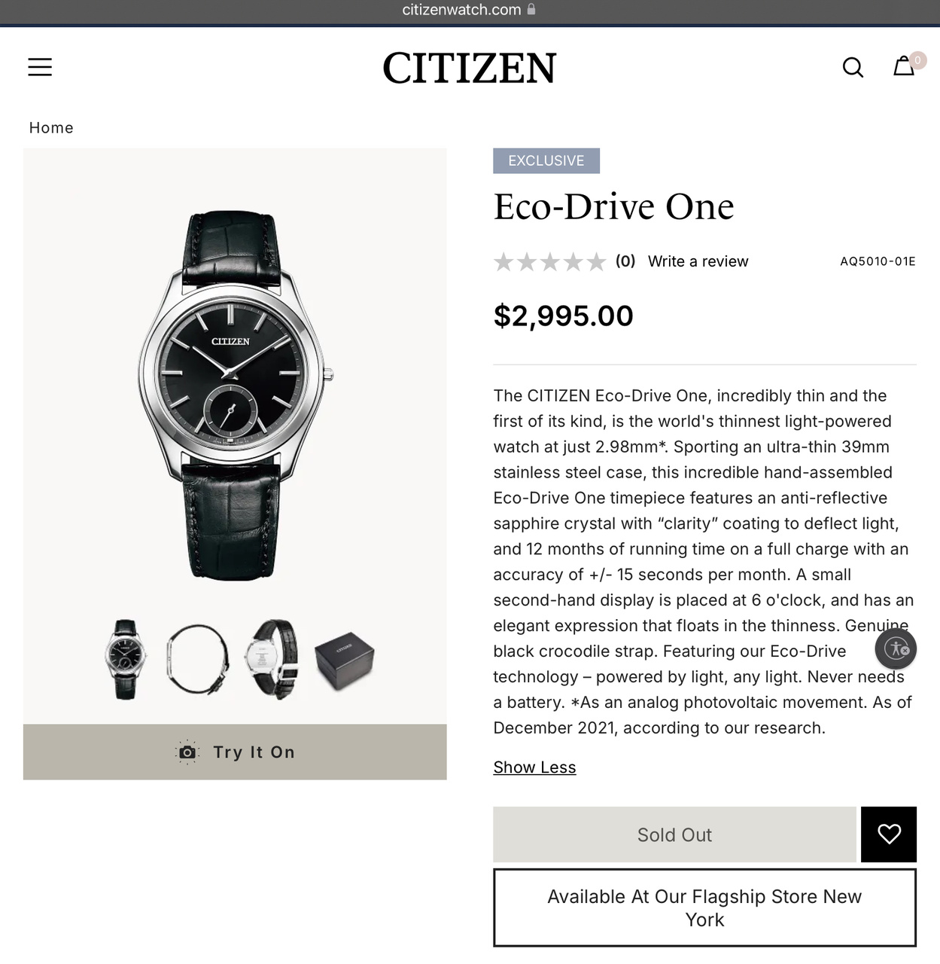Click Write a review link
The width and height of the screenshot is (940, 964).
(698, 261)
